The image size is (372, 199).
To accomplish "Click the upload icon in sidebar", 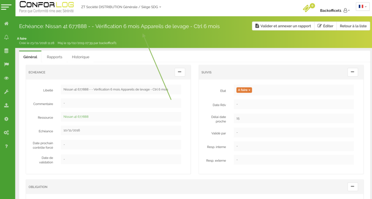I will pyautogui.click(x=6, y=105).
